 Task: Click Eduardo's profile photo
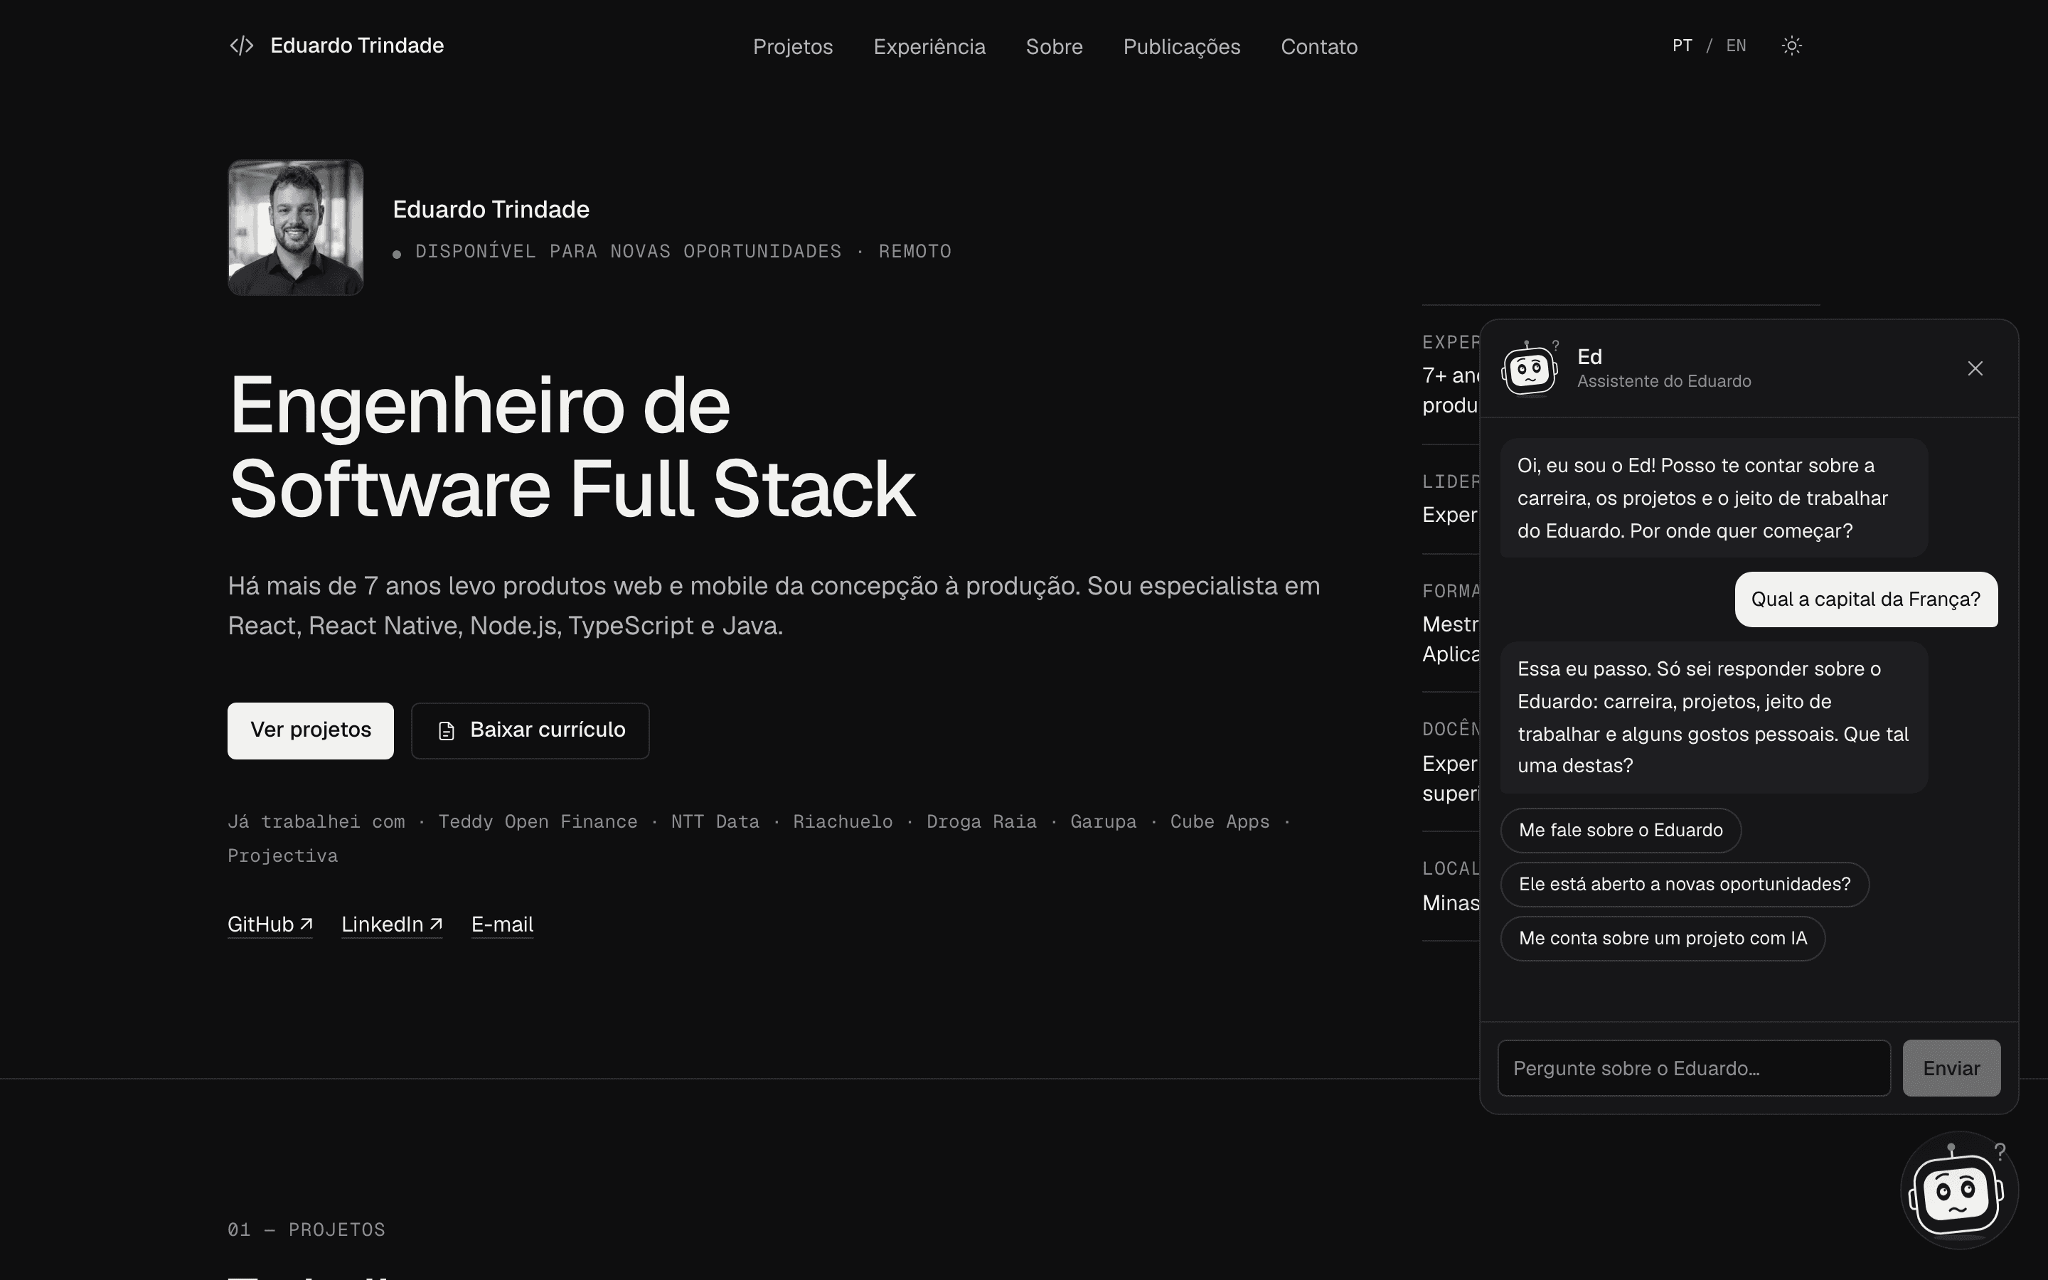tap(295, 228)
